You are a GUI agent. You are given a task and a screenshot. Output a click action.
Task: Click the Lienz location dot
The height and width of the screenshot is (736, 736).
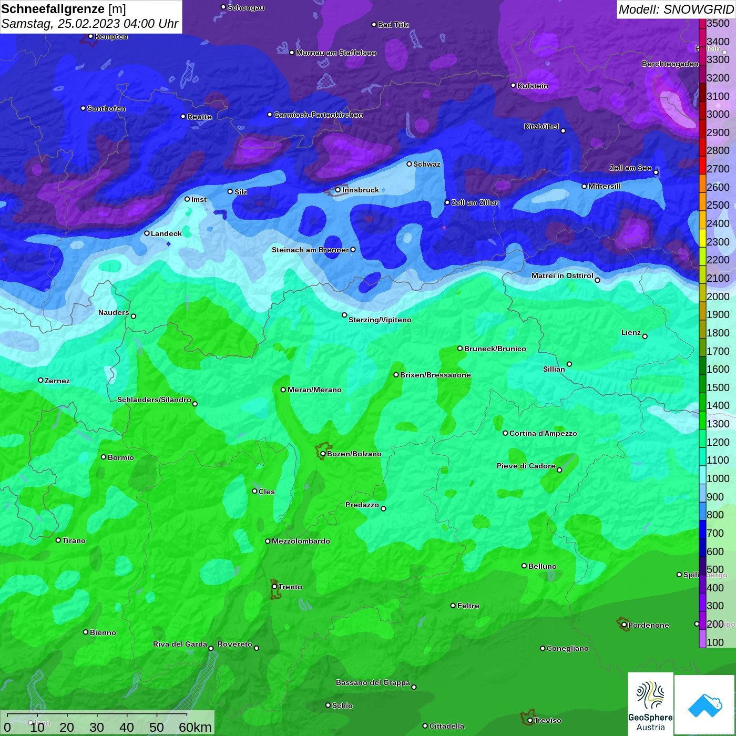pos(645,336)
